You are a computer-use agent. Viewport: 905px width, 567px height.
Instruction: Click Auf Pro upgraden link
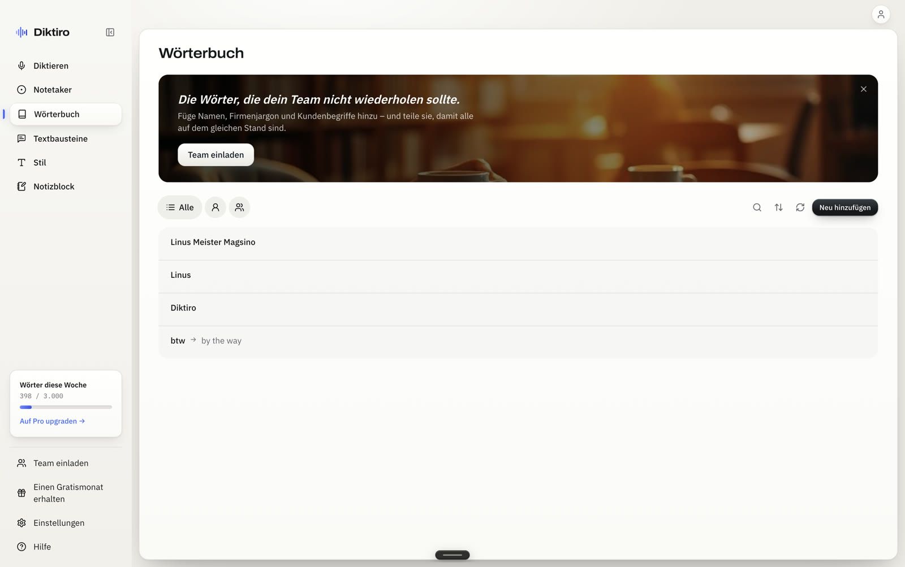pos(52,421)
